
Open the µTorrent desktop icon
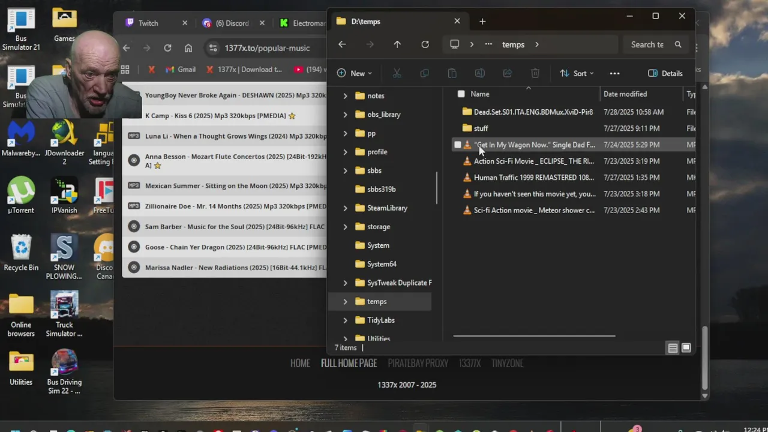(x=21, y=195)
